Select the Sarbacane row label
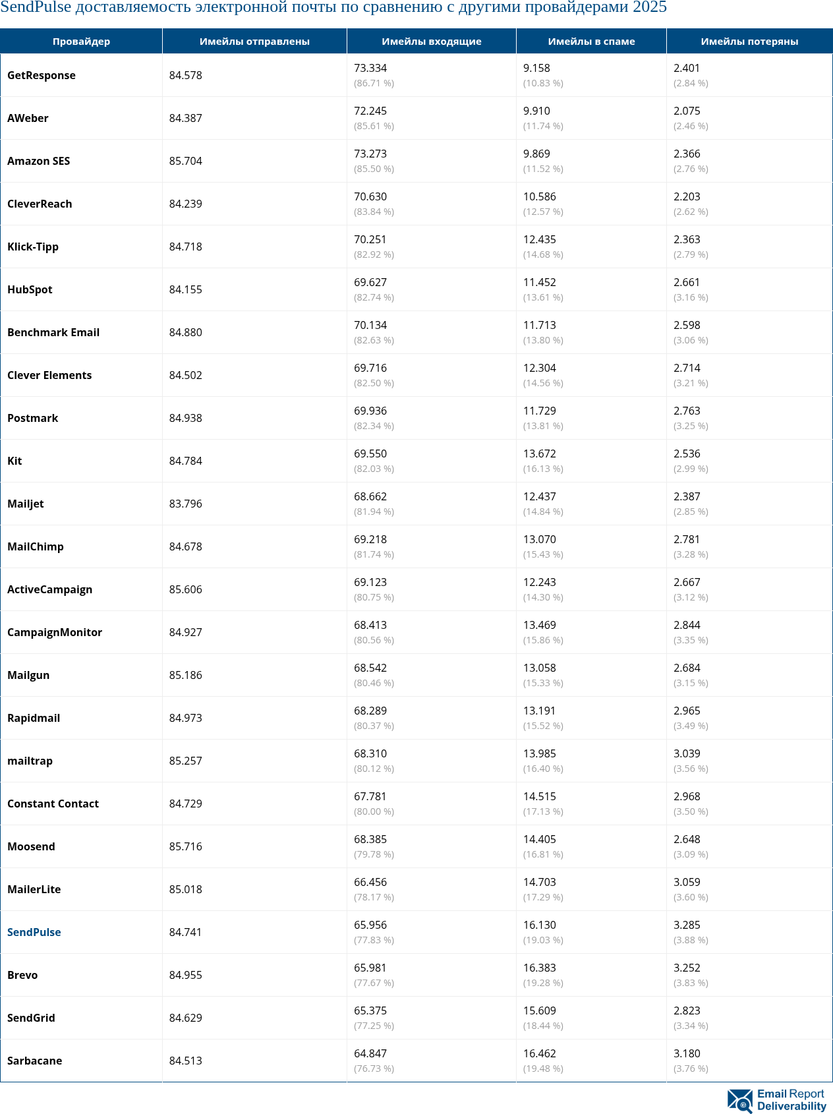The image size is (833, 1114). (x=35, y=1061)
